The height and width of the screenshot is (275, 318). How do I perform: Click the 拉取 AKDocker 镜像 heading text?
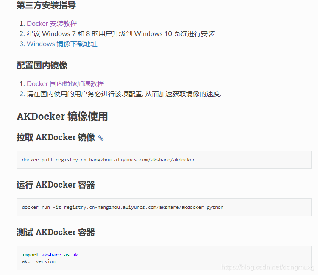(x=56, y=137)
